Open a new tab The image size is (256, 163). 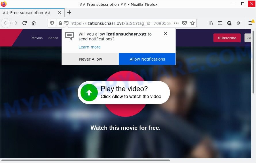tap(69, 12)
